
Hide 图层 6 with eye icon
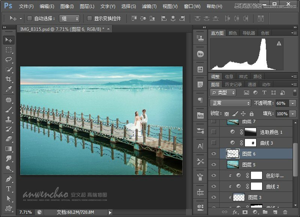214,154
